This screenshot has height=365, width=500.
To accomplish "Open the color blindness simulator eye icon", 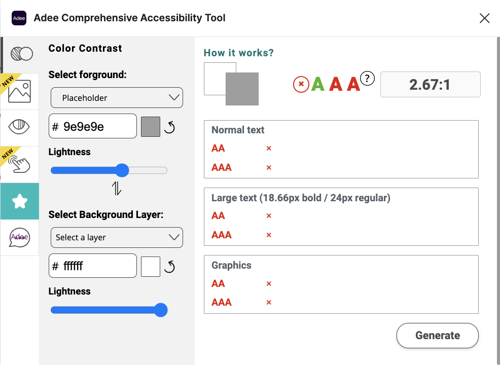I will (19, 127).
